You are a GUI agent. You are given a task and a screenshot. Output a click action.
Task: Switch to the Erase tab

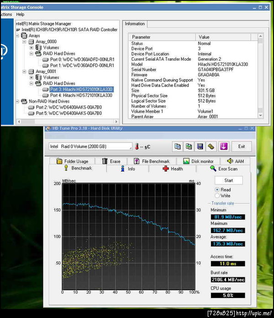111,161
